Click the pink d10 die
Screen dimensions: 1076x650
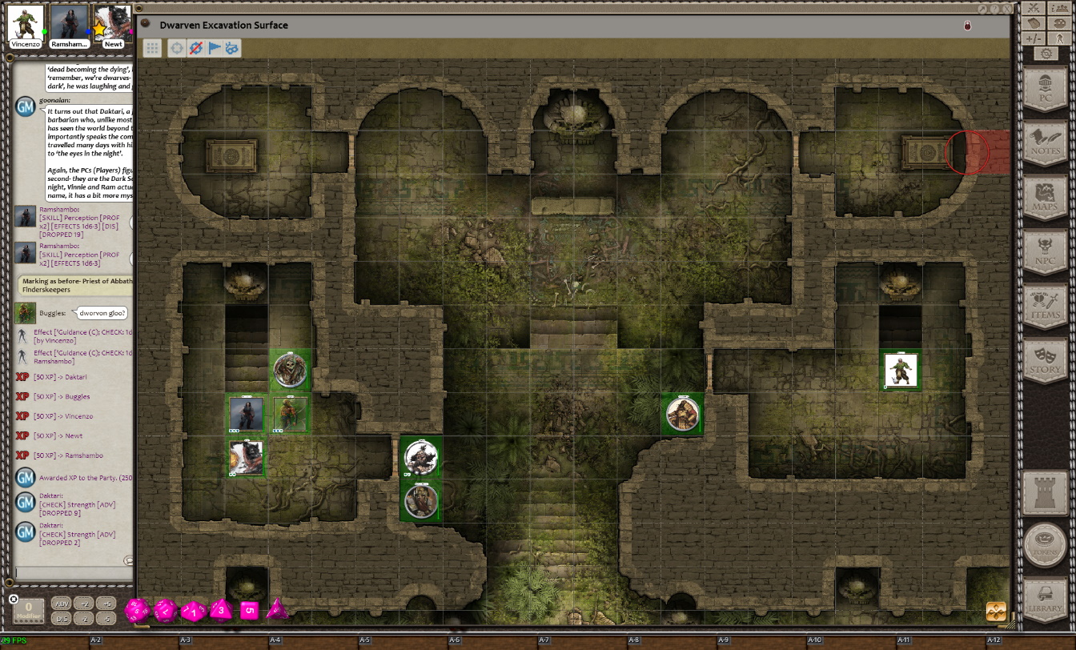(x=194, y=612)
